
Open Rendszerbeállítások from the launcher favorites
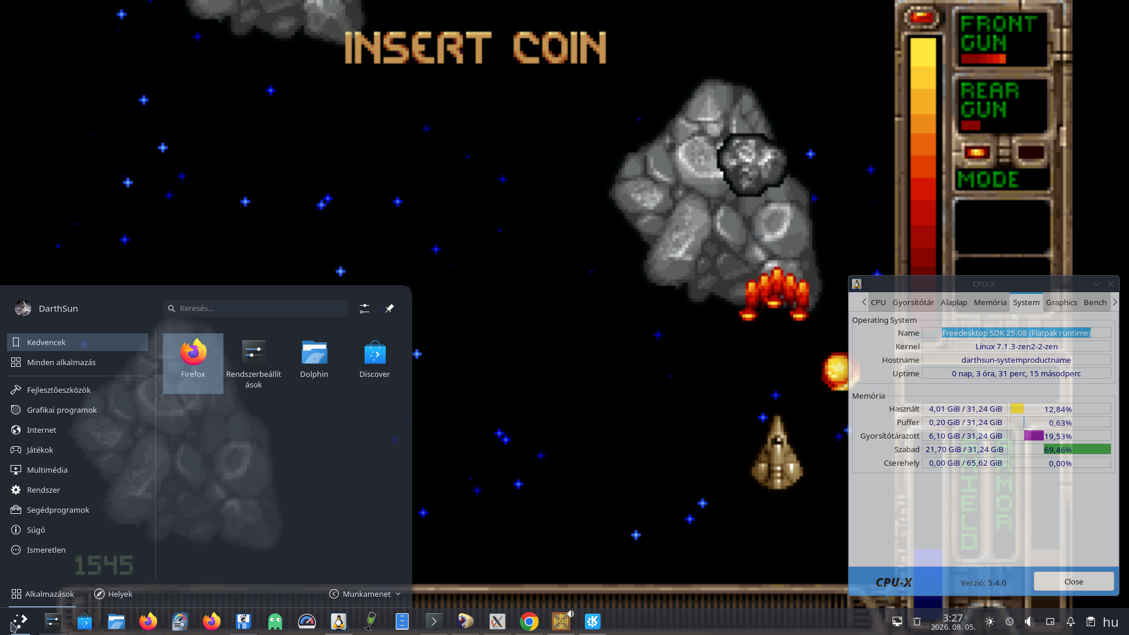(253, 363)
